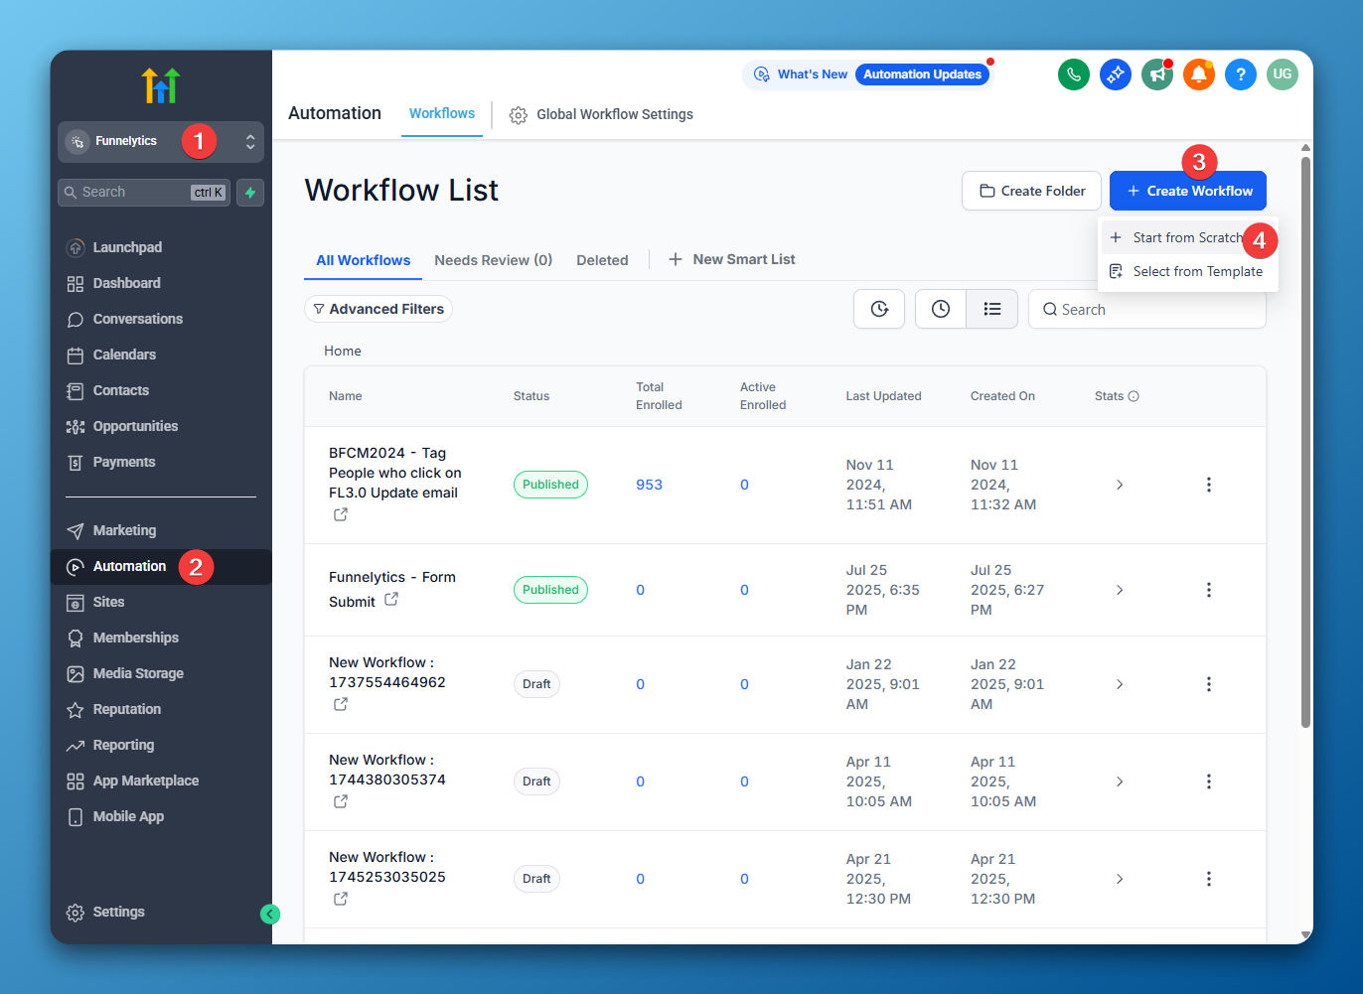Click the workflow Search input field
The height and width of the screenshot is (994, 1363).
coord(1147,309)
